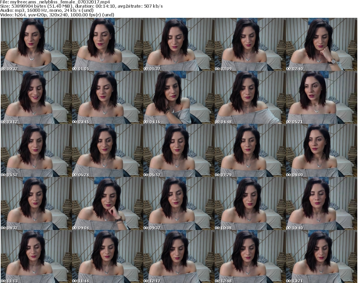Pick the preview frame at 00:05:52

tap(36, 151)
